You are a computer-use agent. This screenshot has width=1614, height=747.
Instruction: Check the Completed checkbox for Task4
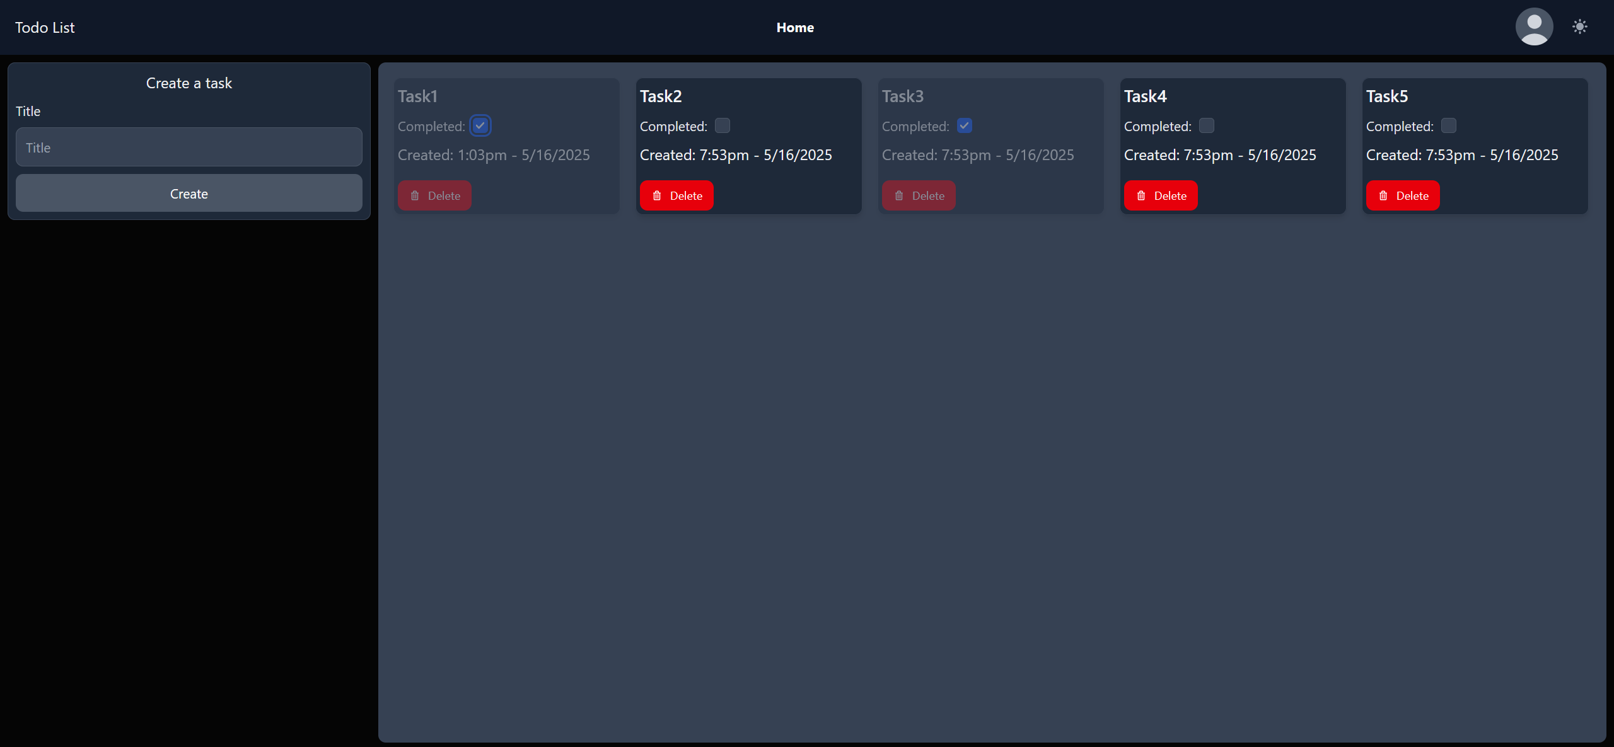click(x=1207, y=125)
